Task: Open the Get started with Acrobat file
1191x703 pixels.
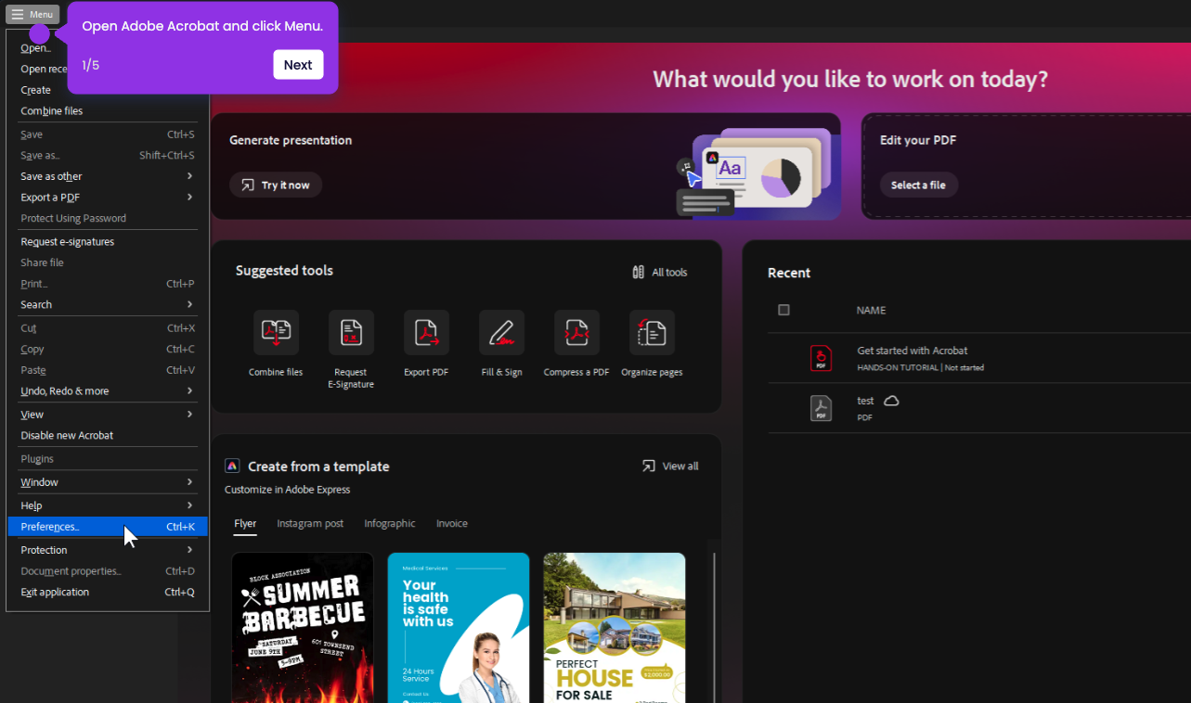Action: 912,351
